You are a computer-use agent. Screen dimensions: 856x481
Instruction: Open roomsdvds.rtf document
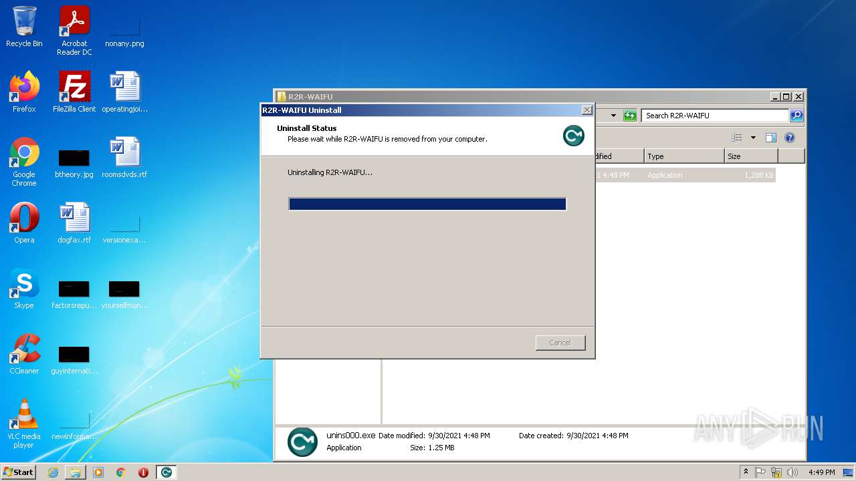124,158
